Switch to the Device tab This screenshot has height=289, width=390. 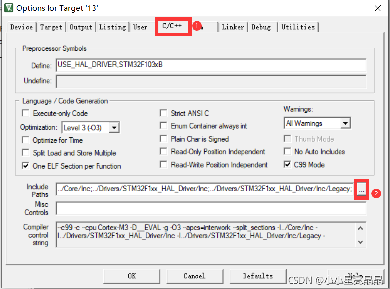[x=22, y=27]
